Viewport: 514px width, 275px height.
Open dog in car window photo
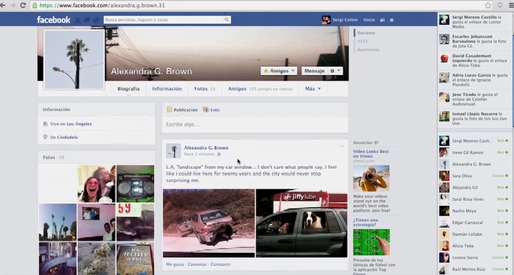[x=301, y=223]
